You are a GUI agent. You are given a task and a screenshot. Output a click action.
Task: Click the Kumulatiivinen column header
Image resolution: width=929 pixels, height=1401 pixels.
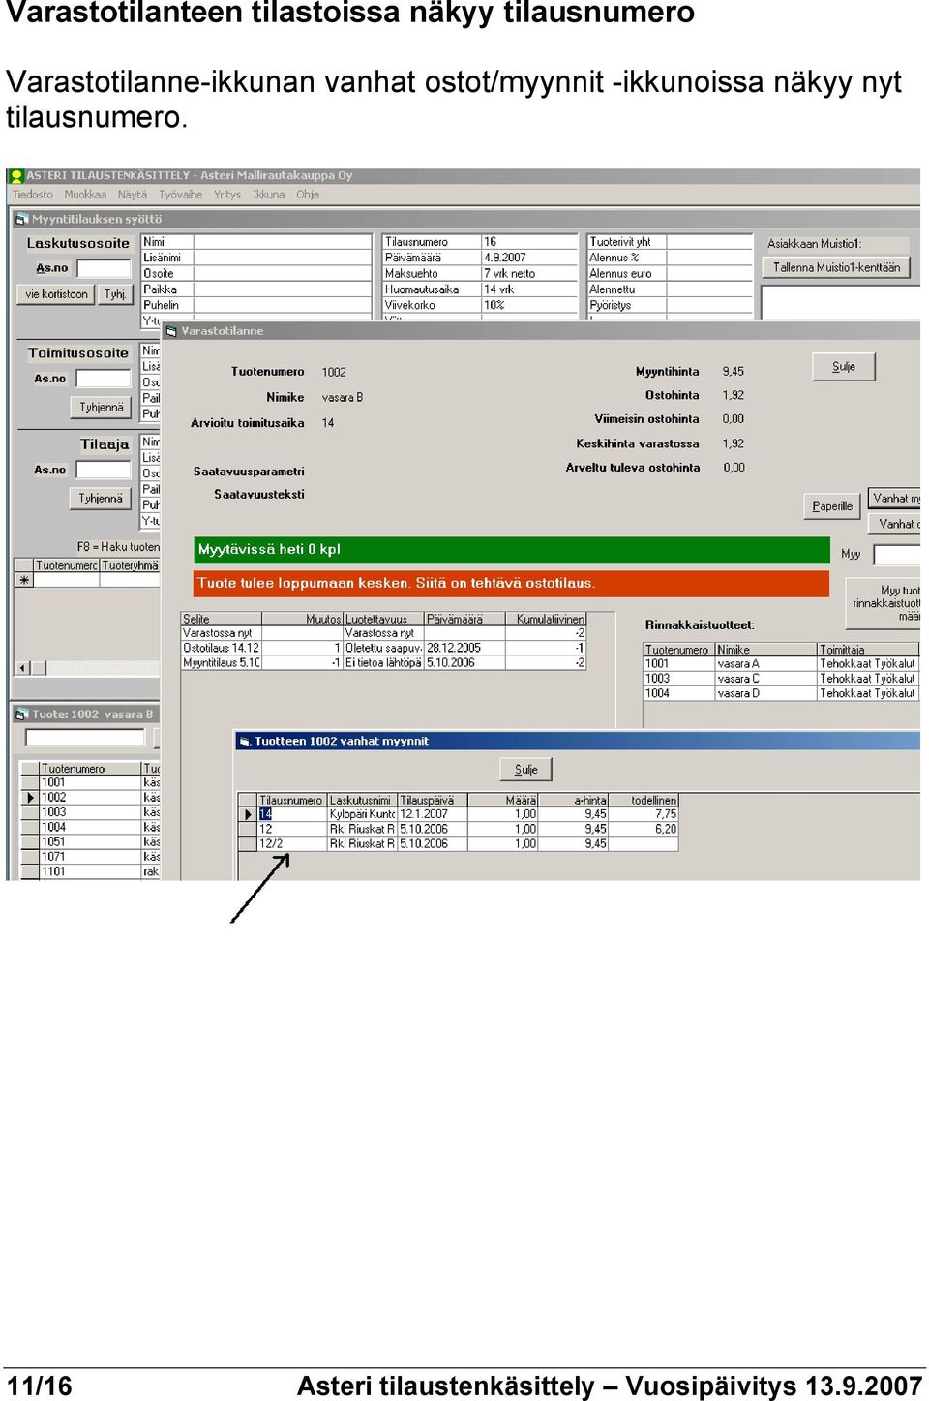point(546,619)
